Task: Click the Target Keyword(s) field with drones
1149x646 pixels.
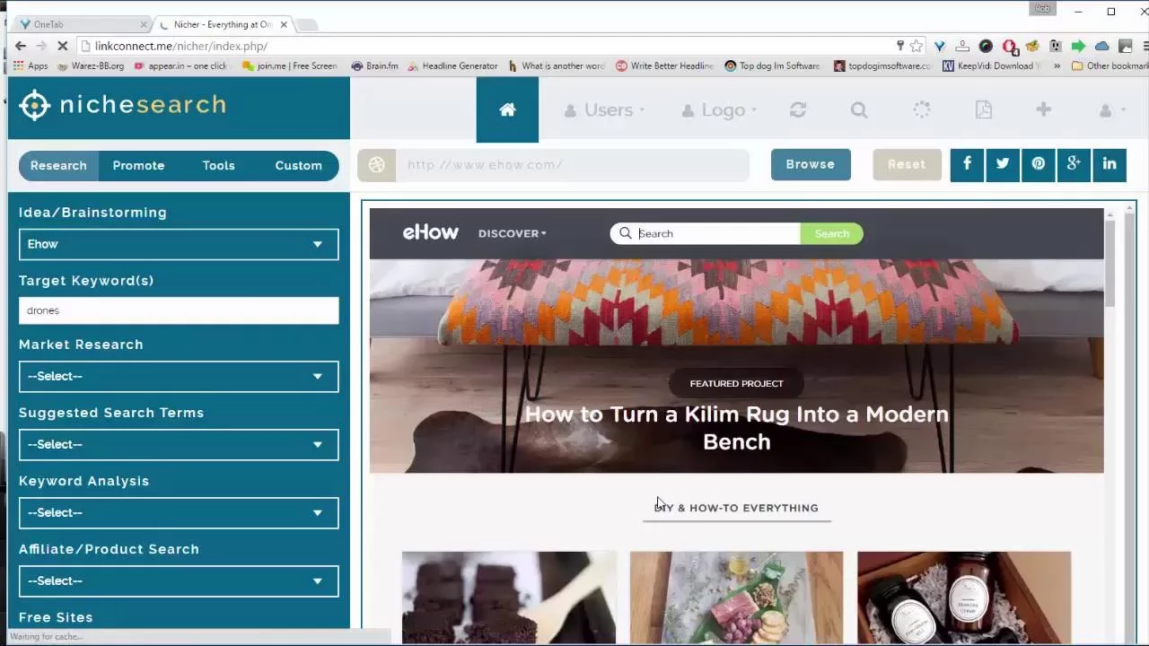Action: tap(179, 310)
